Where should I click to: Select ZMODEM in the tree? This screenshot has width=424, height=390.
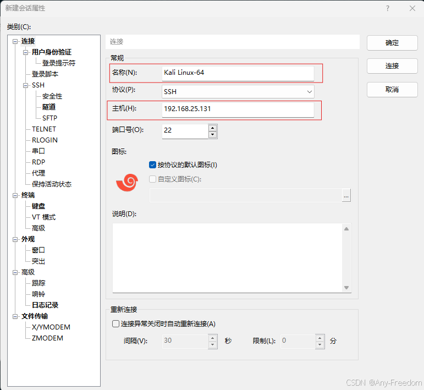pyautogui.click(x=47, y=338)
